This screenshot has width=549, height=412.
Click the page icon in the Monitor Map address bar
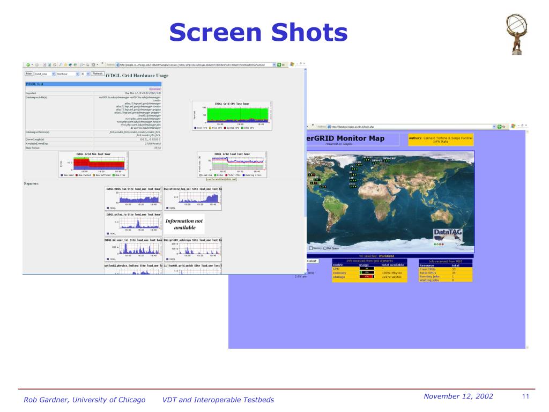pos(329,127)
